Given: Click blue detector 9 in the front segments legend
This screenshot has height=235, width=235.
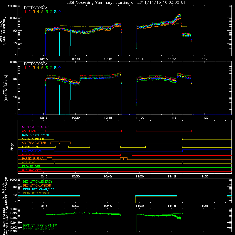Looking at the screenshot, I should 60,12.
